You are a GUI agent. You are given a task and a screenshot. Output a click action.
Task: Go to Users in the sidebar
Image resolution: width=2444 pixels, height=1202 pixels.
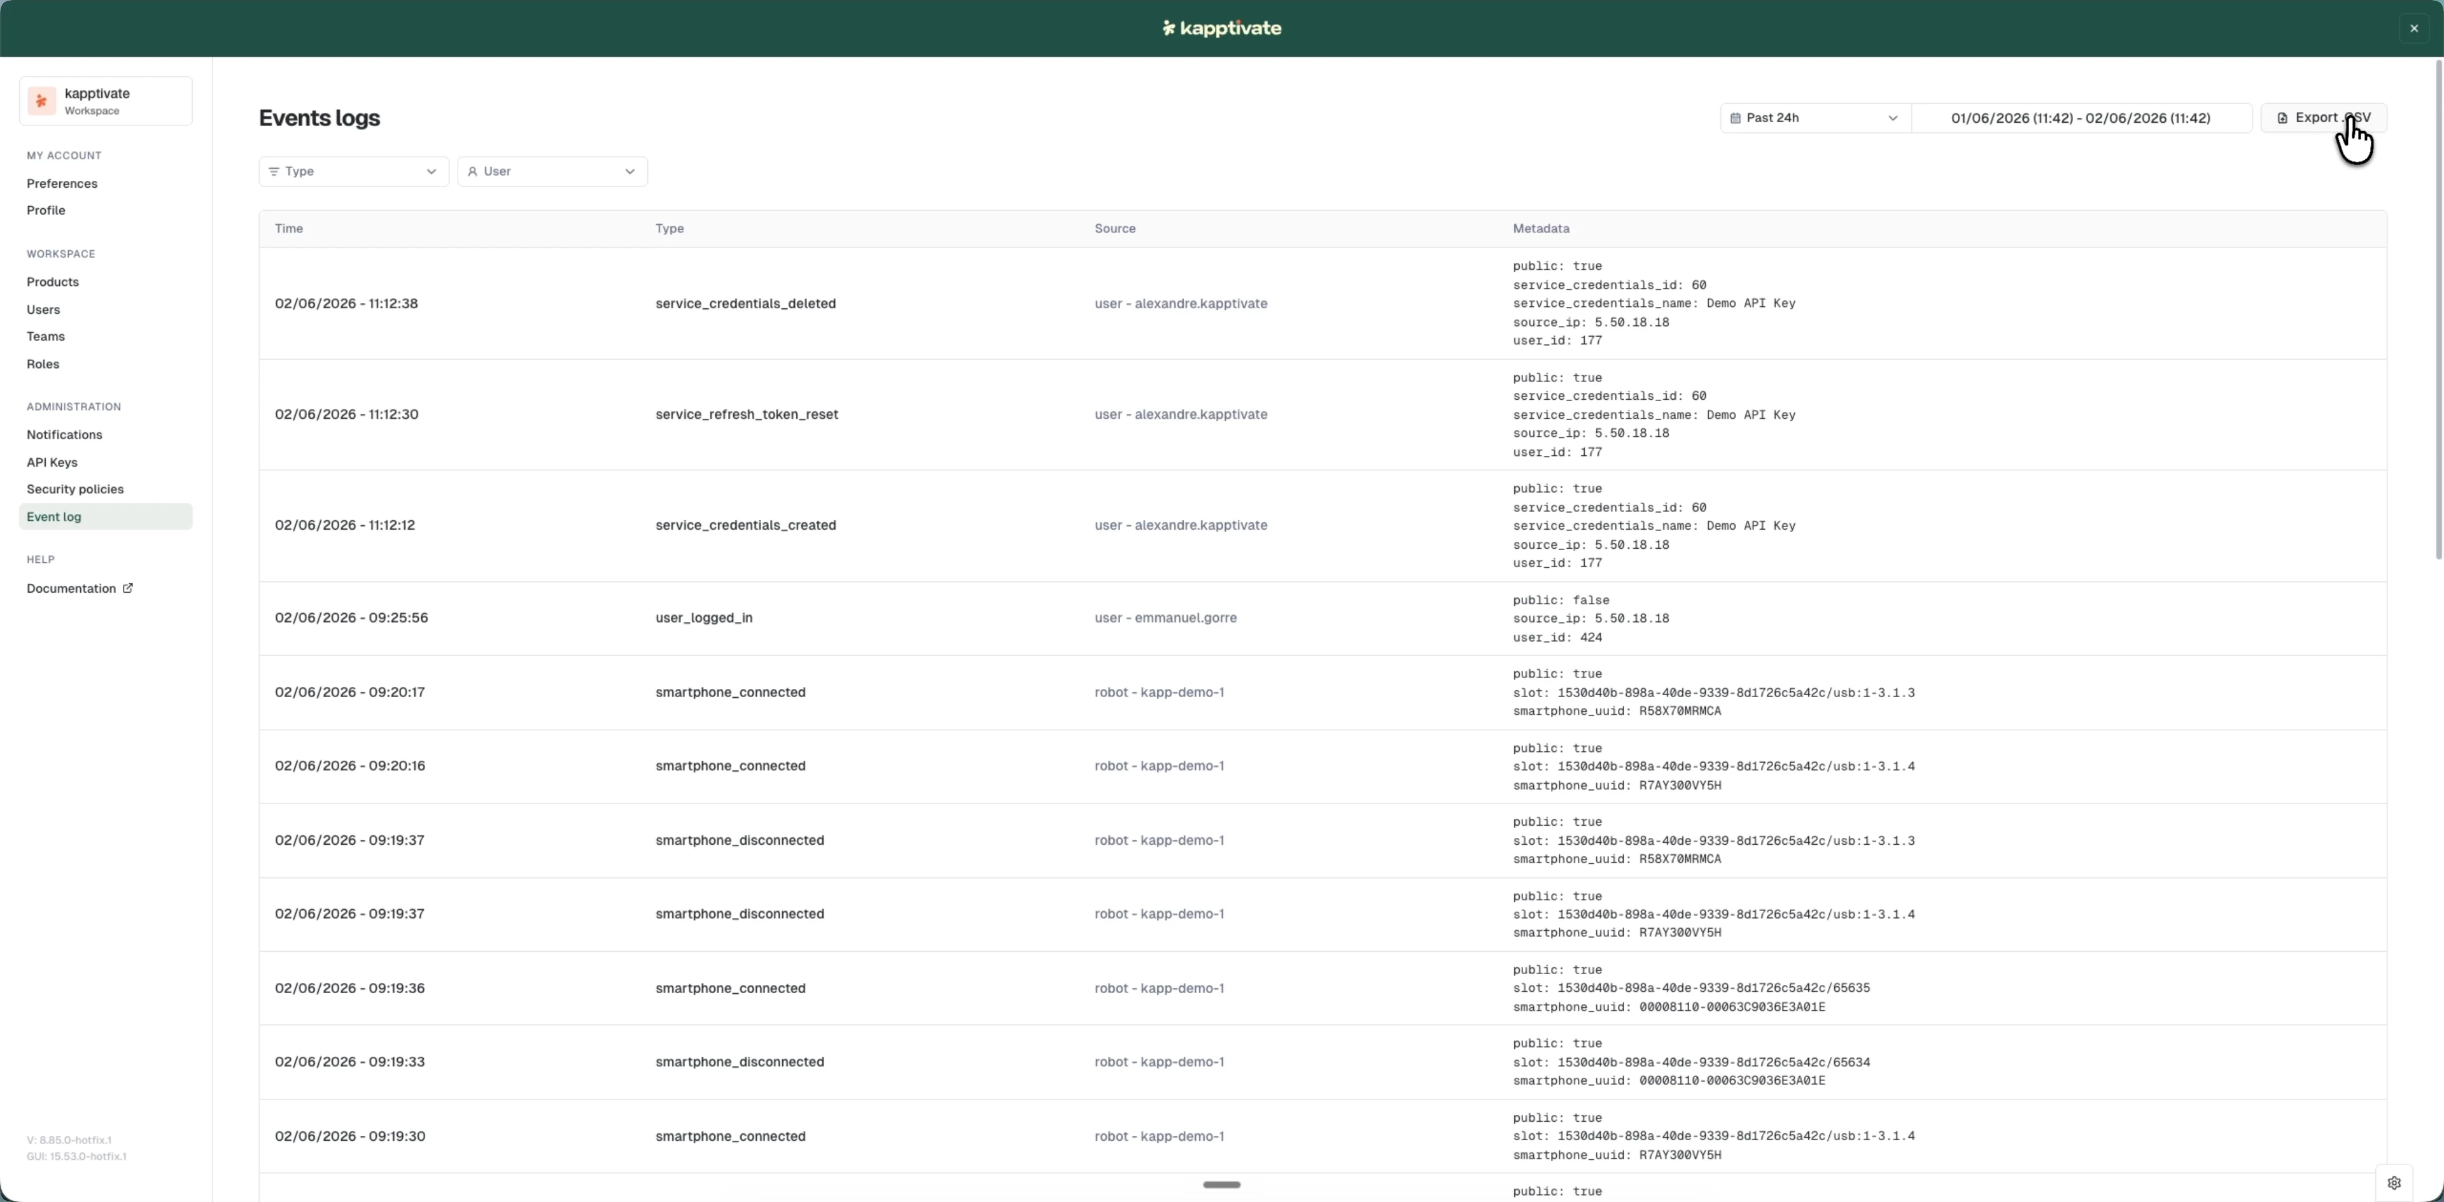pyautogui.click(x=43, y=310)
